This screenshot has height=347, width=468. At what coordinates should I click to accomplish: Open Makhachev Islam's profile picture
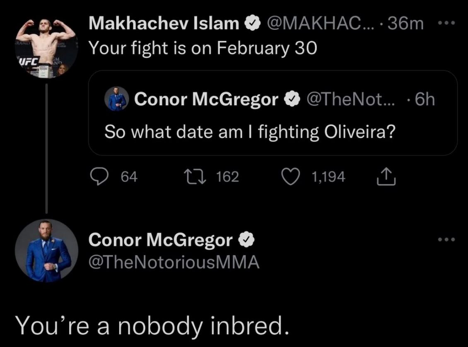pyautogui.click(x=46, y=48)
